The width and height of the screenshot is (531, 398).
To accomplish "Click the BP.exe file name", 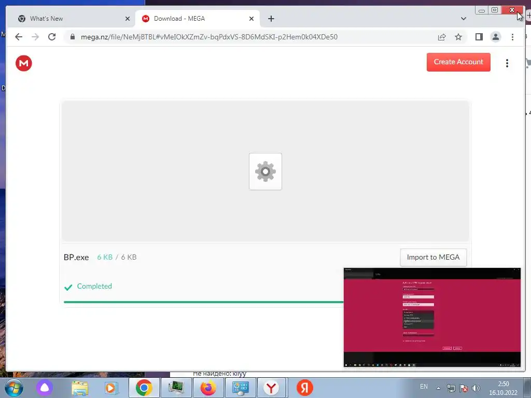I will pos(76,257).
